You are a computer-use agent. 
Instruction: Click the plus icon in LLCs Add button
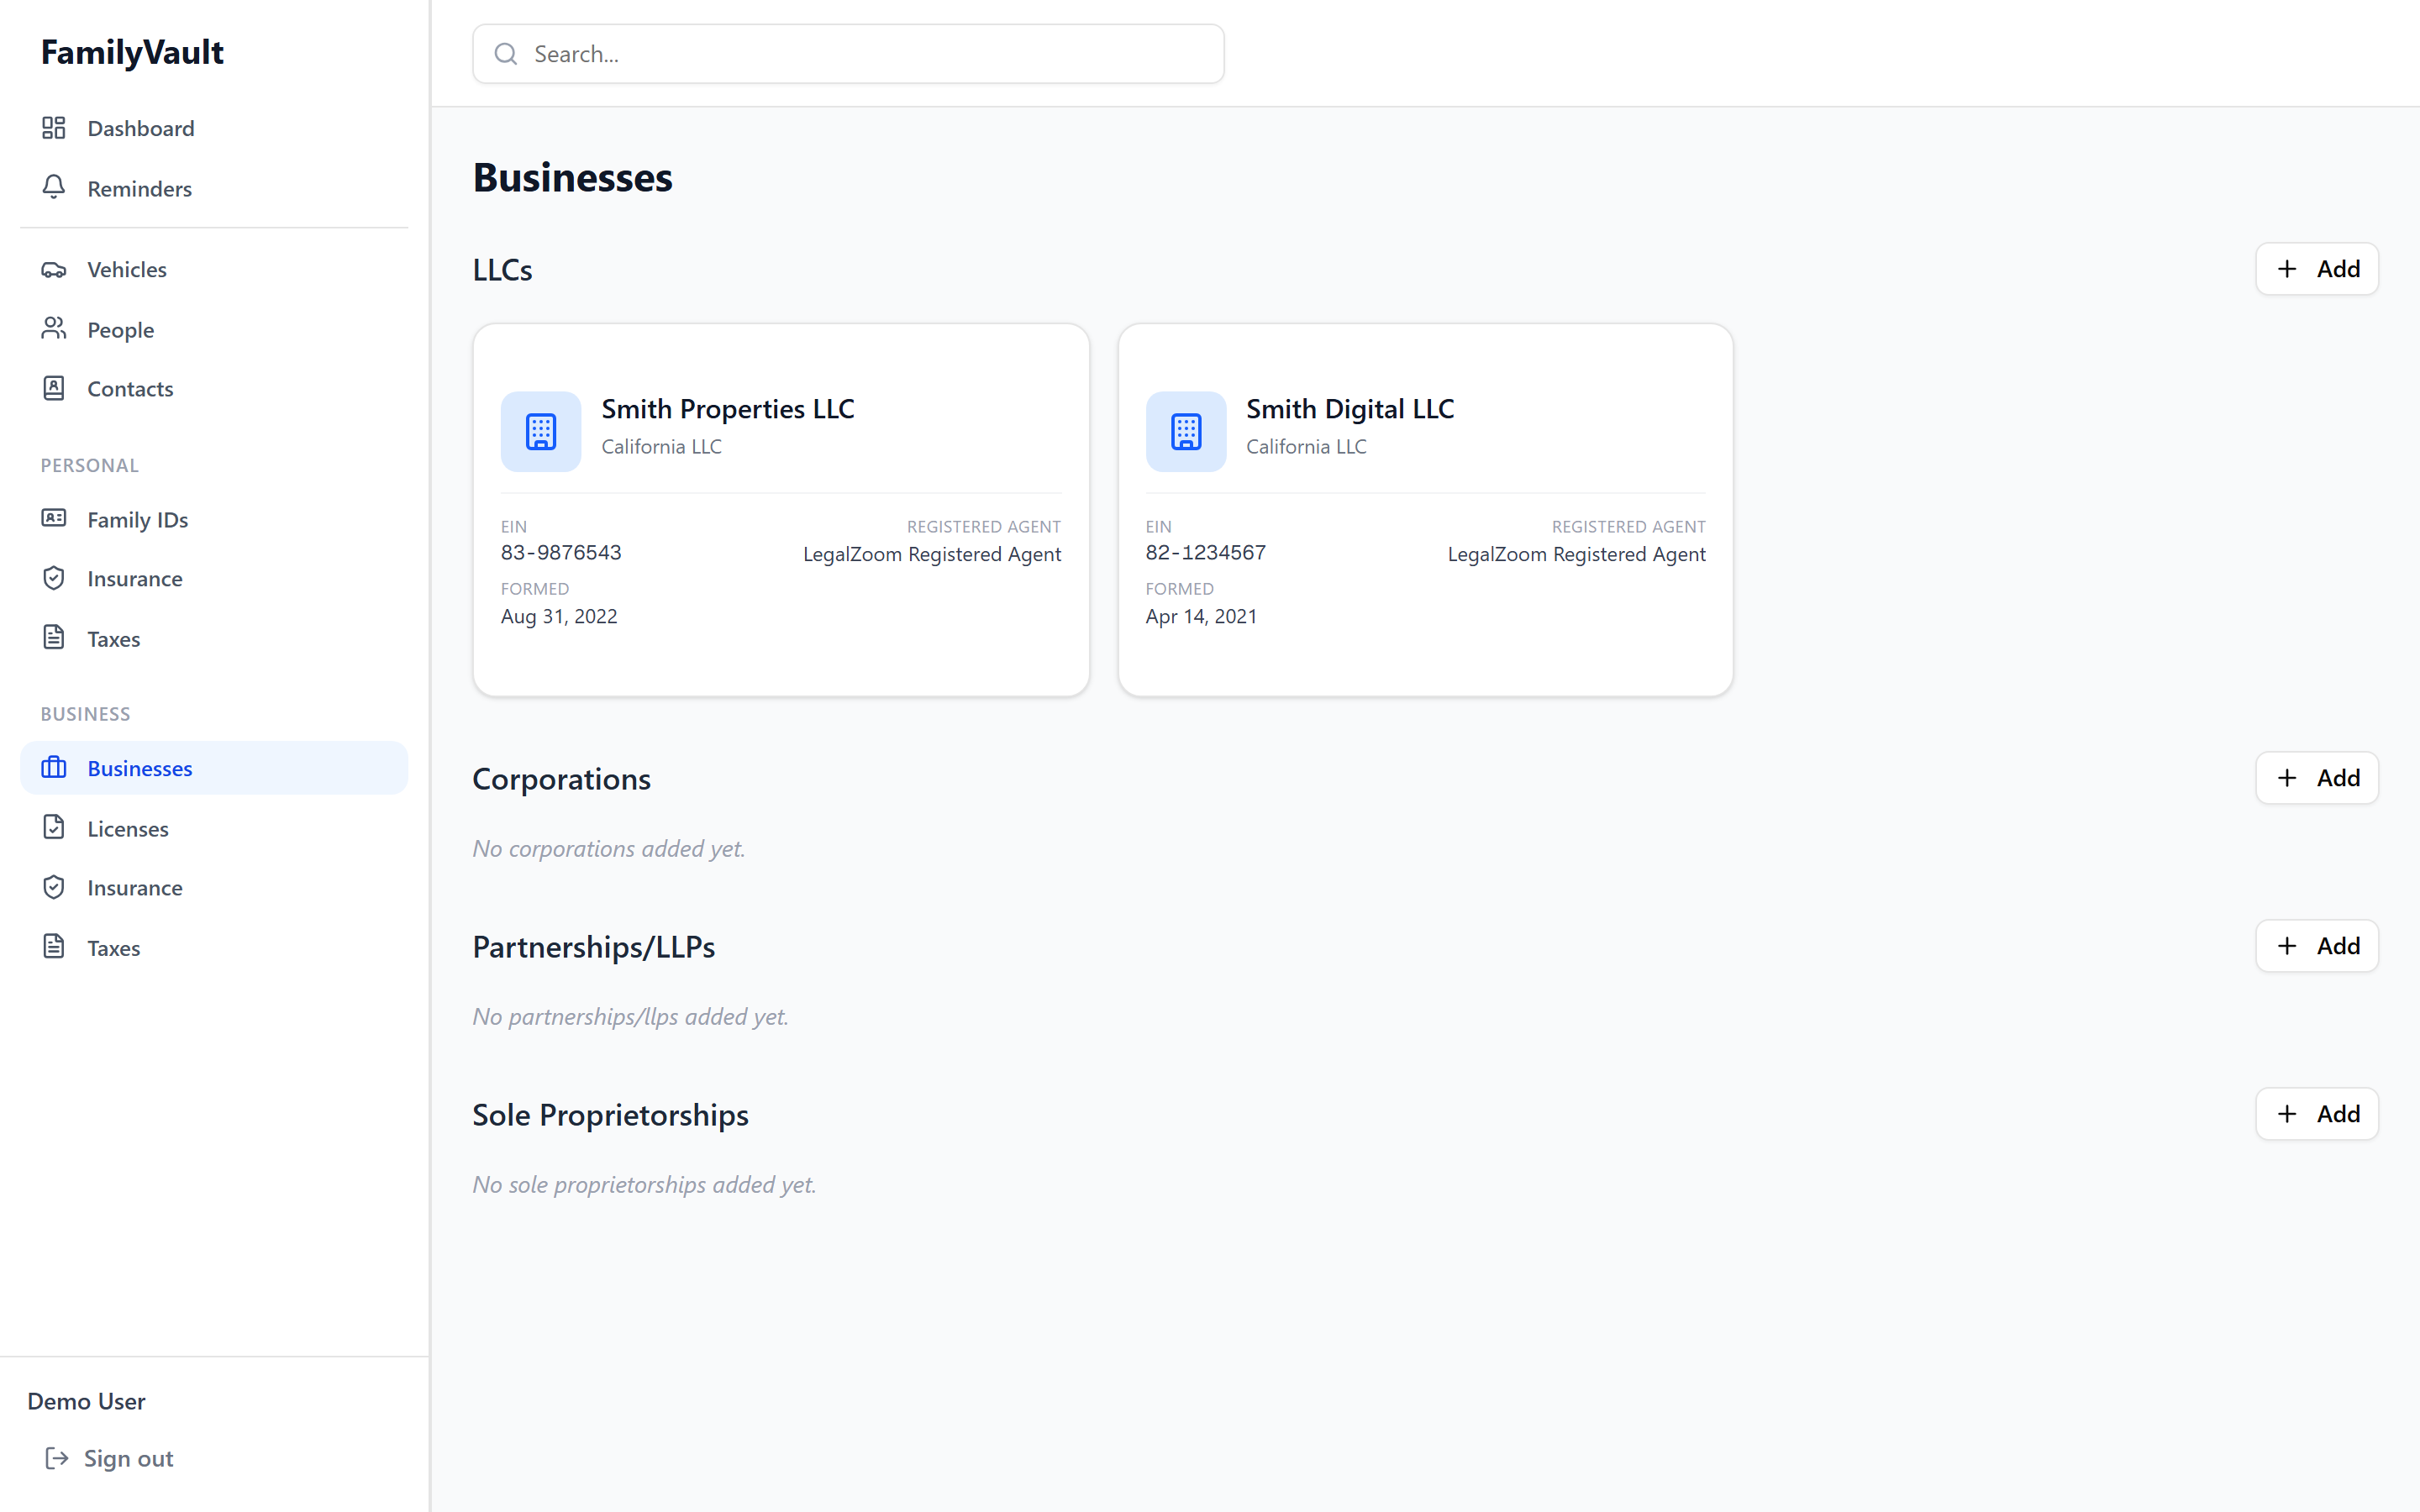pos(2287,269)
